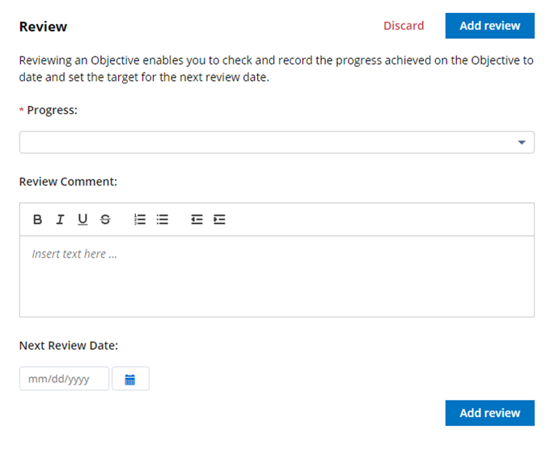Click the Progress field label
554x450 pixels.
coord(52,111)
